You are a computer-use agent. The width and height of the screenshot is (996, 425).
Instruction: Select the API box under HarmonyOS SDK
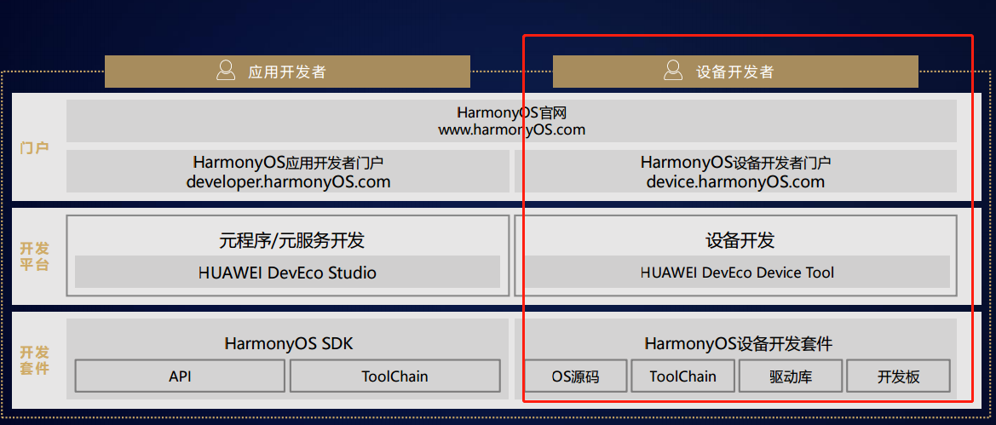[180, 376]
